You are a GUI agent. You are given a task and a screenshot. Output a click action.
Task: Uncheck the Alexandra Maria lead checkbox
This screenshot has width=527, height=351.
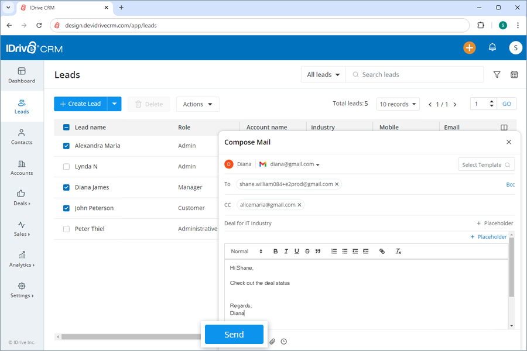(x=66, y=145)
